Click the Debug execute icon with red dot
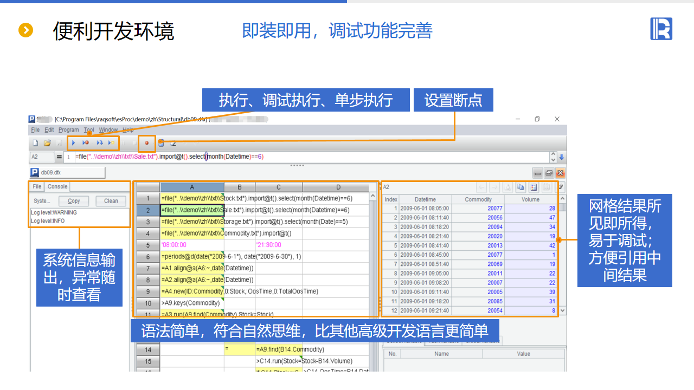The width and height of the screenshot is (694, 390). tap(86, 143)
